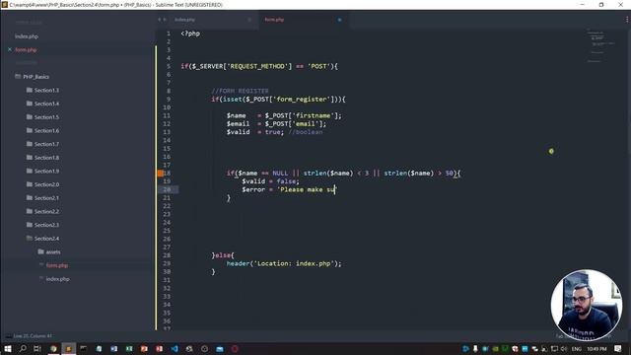This screenshot has height=355, width=631.
Task: Click the 'Please make su' string on line 20
Action: coord(307,189)
